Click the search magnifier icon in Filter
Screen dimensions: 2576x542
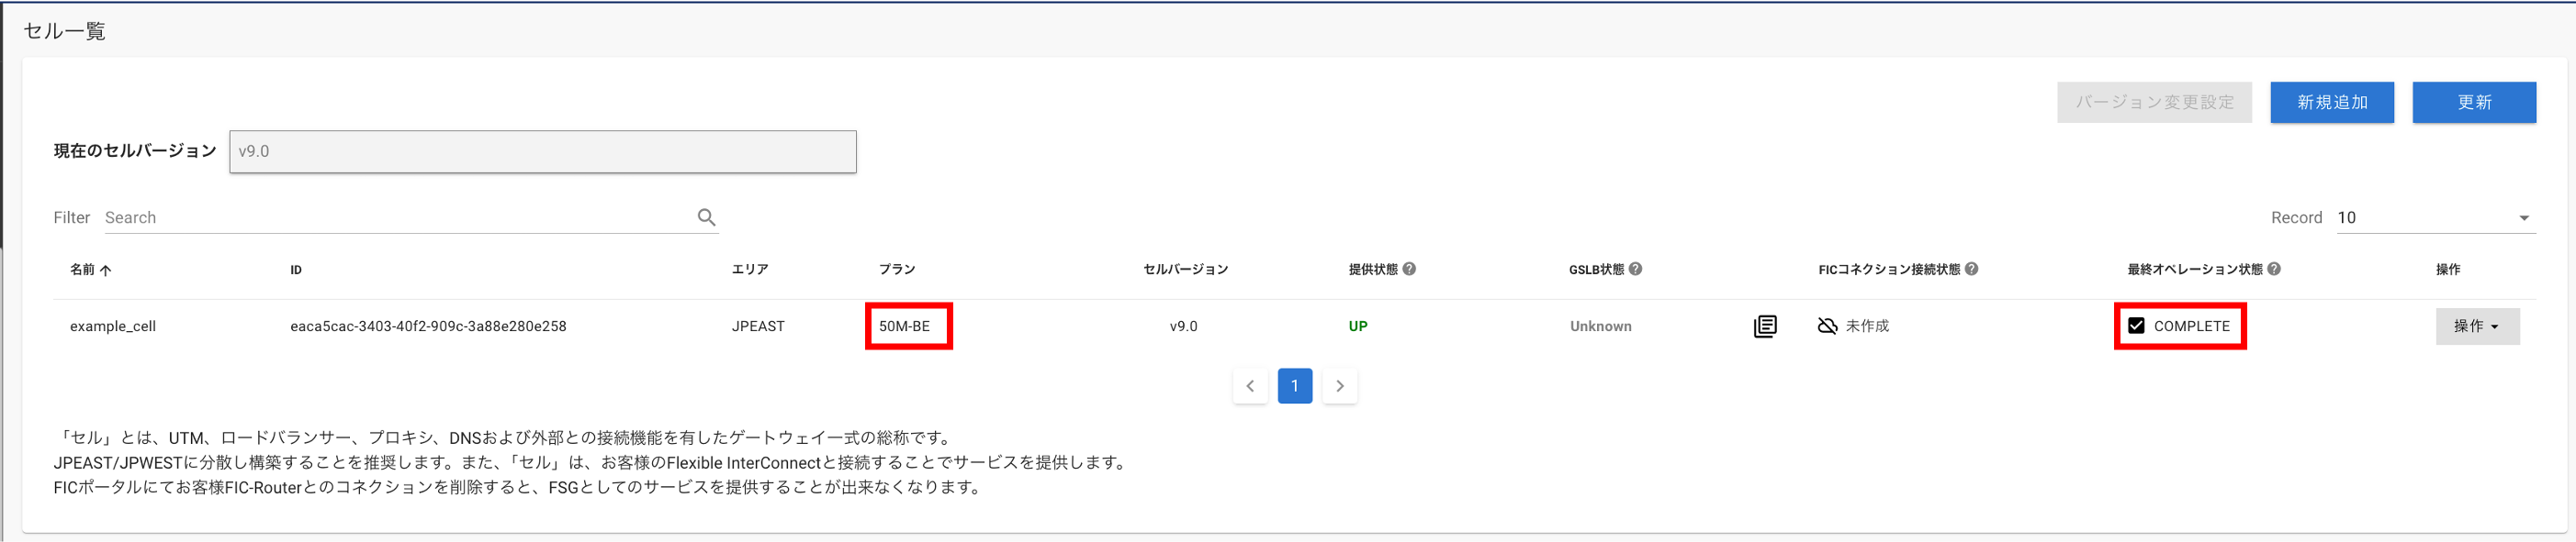[706, 217]
